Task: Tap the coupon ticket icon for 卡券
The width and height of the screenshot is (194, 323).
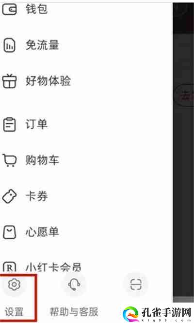Action: pyautogui.click(x=9, y=196)
